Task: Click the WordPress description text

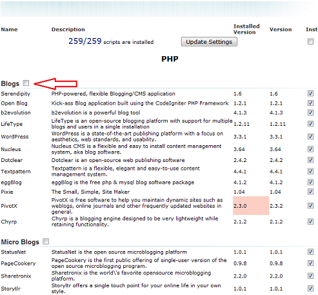Action: (x=137, y=136)
